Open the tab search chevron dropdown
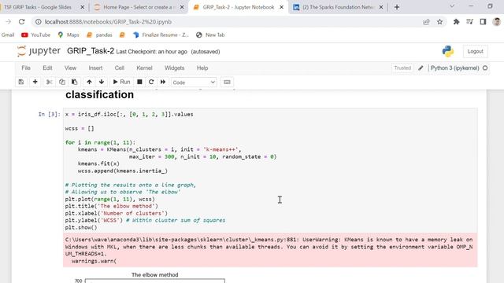This screenshot has width=504, height=283. (452, 6)
